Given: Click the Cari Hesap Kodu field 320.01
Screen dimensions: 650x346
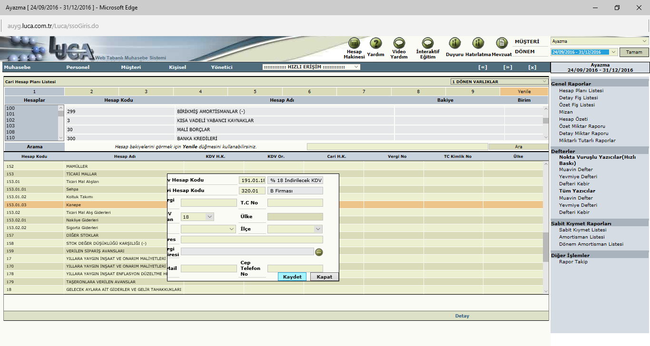Looking at the screenshot, I should coord(252,191).
